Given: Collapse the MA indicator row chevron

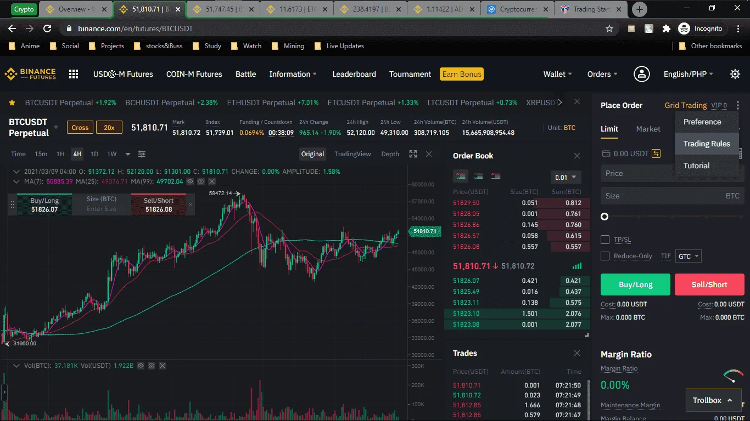Looking at the screenshot, I should 16,181.
